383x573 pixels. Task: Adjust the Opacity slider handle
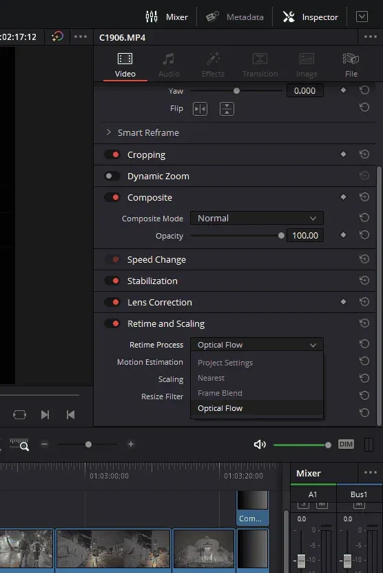tap(281, 236)
